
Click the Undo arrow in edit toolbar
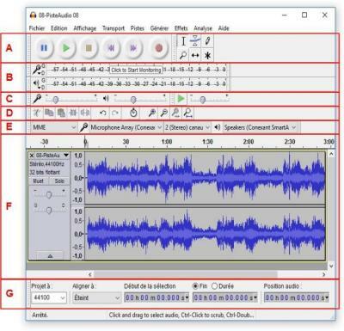(x=103, y=113)
